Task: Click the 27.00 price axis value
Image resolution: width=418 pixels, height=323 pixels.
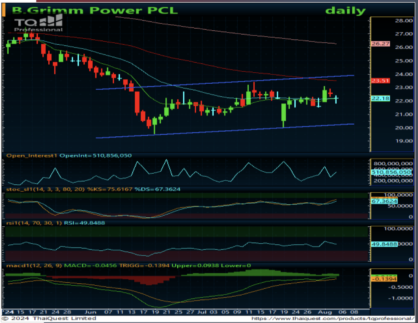Action: click(x=404, y=34)
